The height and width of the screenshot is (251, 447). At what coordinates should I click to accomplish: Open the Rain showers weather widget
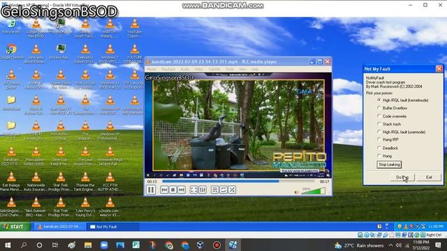[x=359, y=245]
